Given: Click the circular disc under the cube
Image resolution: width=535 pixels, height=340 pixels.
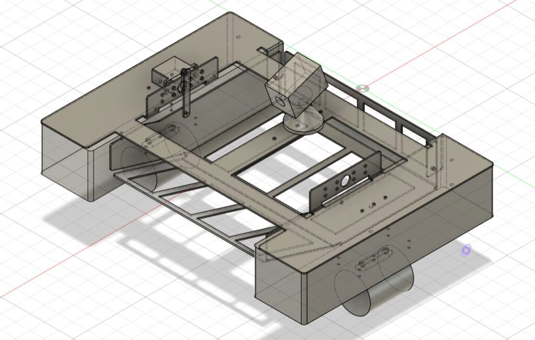Looking at the screenshot, I should pyautogui.click(x=303, y=124).
